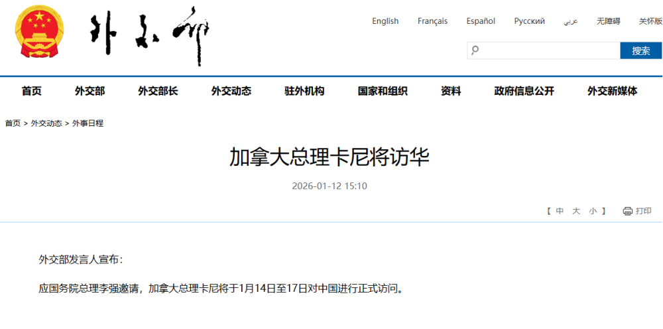663x329 pixels.
Task: Enable 关怀版 care mode
Action: (650, 21)
